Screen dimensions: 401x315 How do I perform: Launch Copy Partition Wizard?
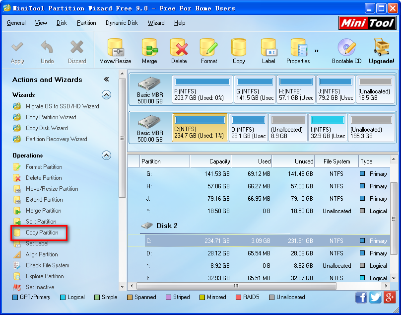pos(51,117)
